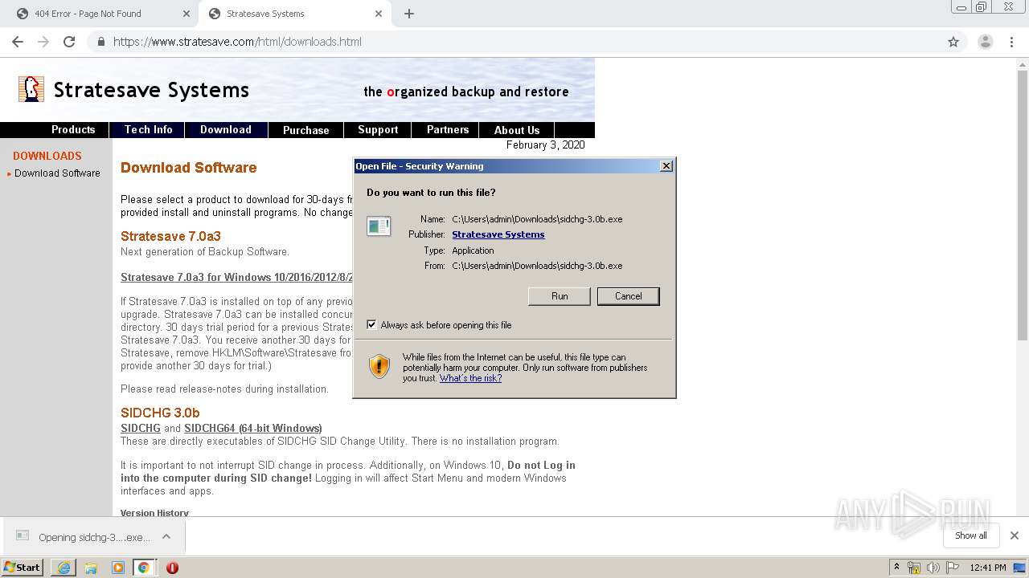Screen dimensions: 1029x578
Task: Uncheck Always ask before opening this file
Action: (x=371, y=325)
